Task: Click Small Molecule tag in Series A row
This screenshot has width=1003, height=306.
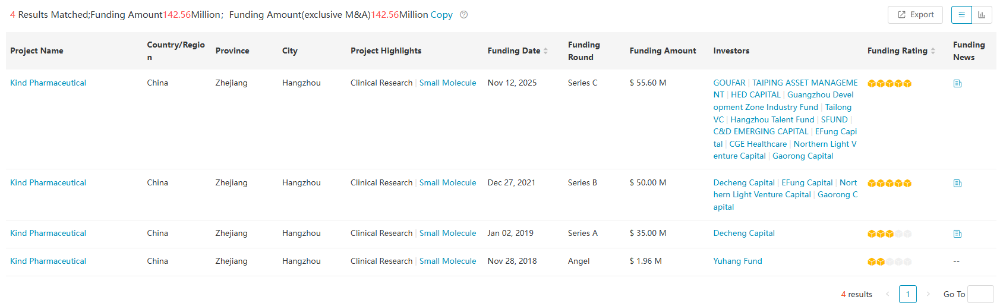Action: pos(447,234)
